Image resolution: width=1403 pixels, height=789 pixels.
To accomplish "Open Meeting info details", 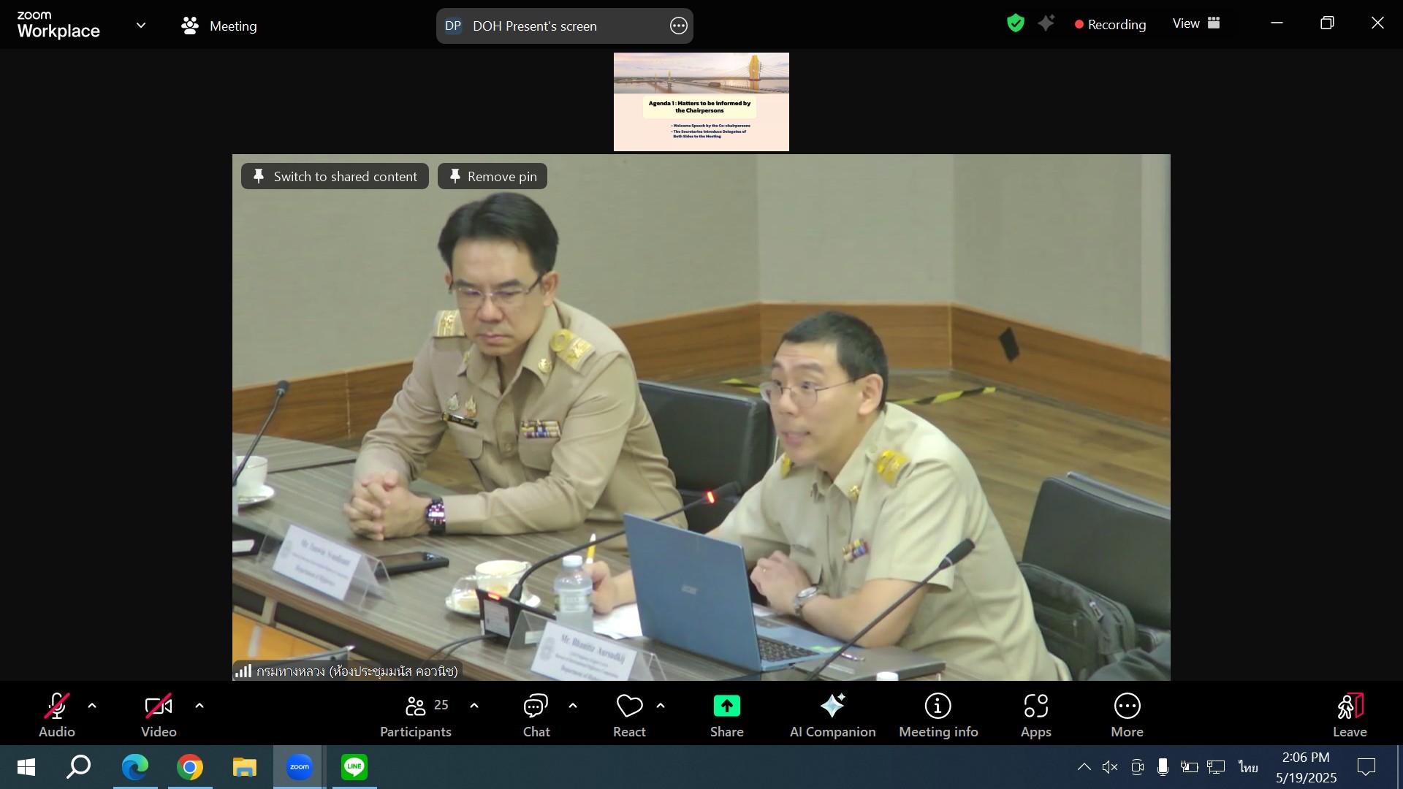I will point(938,714).
